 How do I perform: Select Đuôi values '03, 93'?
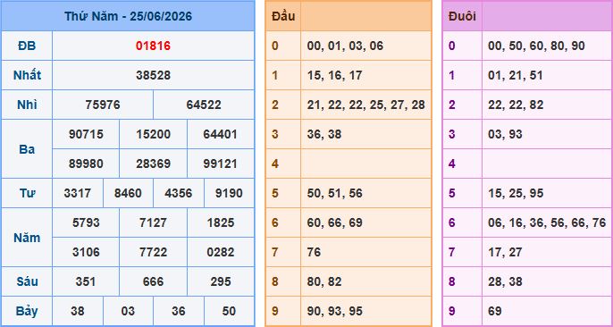(505, 134)
